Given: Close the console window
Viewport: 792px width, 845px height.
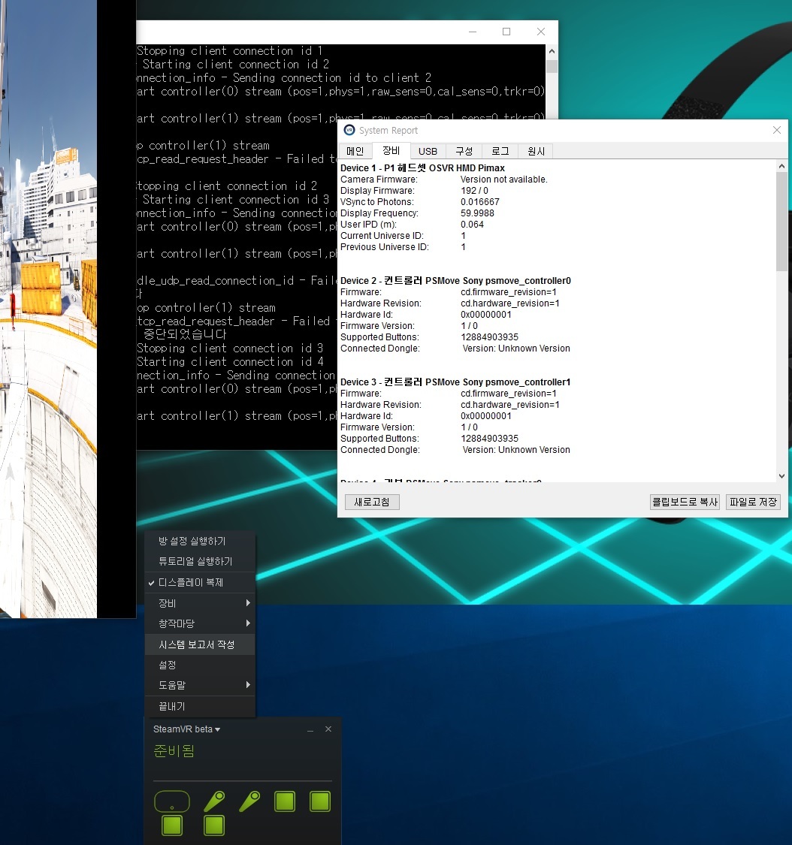Looking at the screenshot, I should [x=541, y=32].
